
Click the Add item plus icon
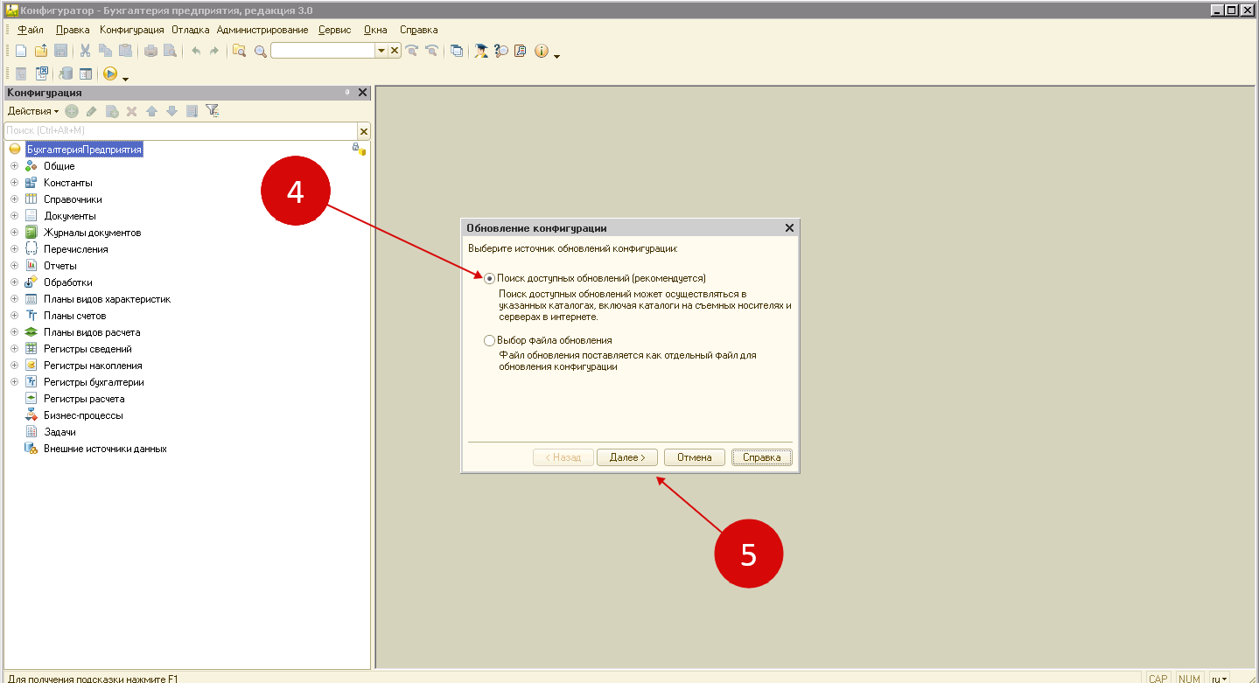click(72, 111)
